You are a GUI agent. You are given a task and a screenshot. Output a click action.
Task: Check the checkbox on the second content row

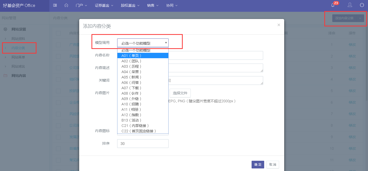click(x=58, y=56)
